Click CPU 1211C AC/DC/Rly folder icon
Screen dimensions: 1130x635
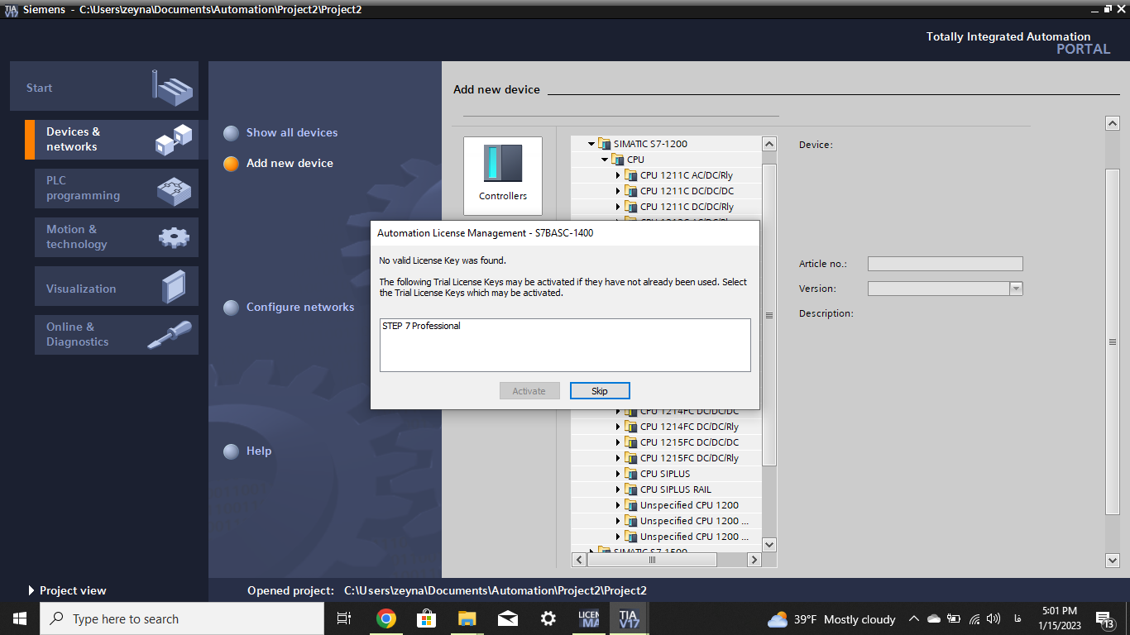pos(631,175)
